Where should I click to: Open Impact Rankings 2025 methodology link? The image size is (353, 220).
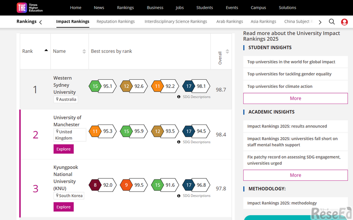[x=282, y=203]
